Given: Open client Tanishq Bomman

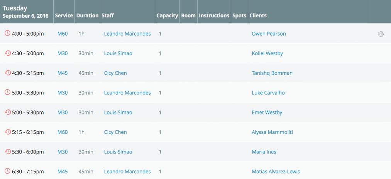Looking at the screenshot, I should click(272, 73).
